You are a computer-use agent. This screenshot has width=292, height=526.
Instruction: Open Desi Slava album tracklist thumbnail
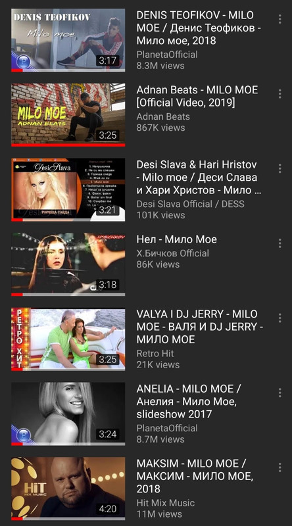(x=68, y=190)
